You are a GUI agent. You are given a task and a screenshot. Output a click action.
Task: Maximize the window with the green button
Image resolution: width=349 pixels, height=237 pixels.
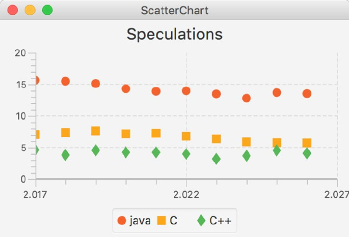[47, 10]
